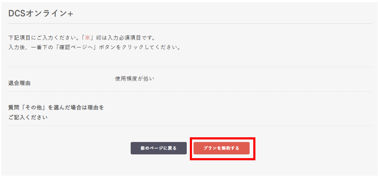Screen dimensions: 378x176
Task: Click the 使用頻度が低い reason value
Action: click(134, 79)
